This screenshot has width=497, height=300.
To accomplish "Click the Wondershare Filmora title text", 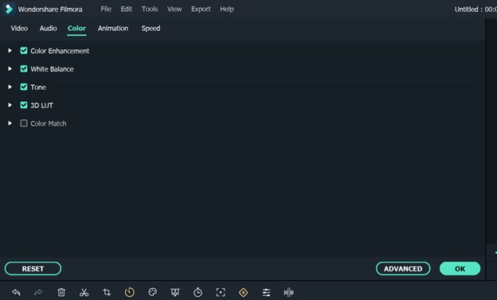I will (50, 10).
